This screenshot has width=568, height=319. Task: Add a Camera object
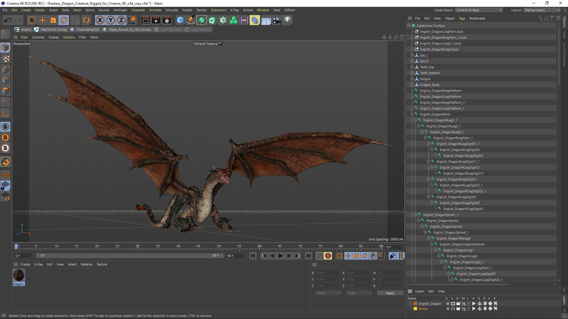click(277, 20)
